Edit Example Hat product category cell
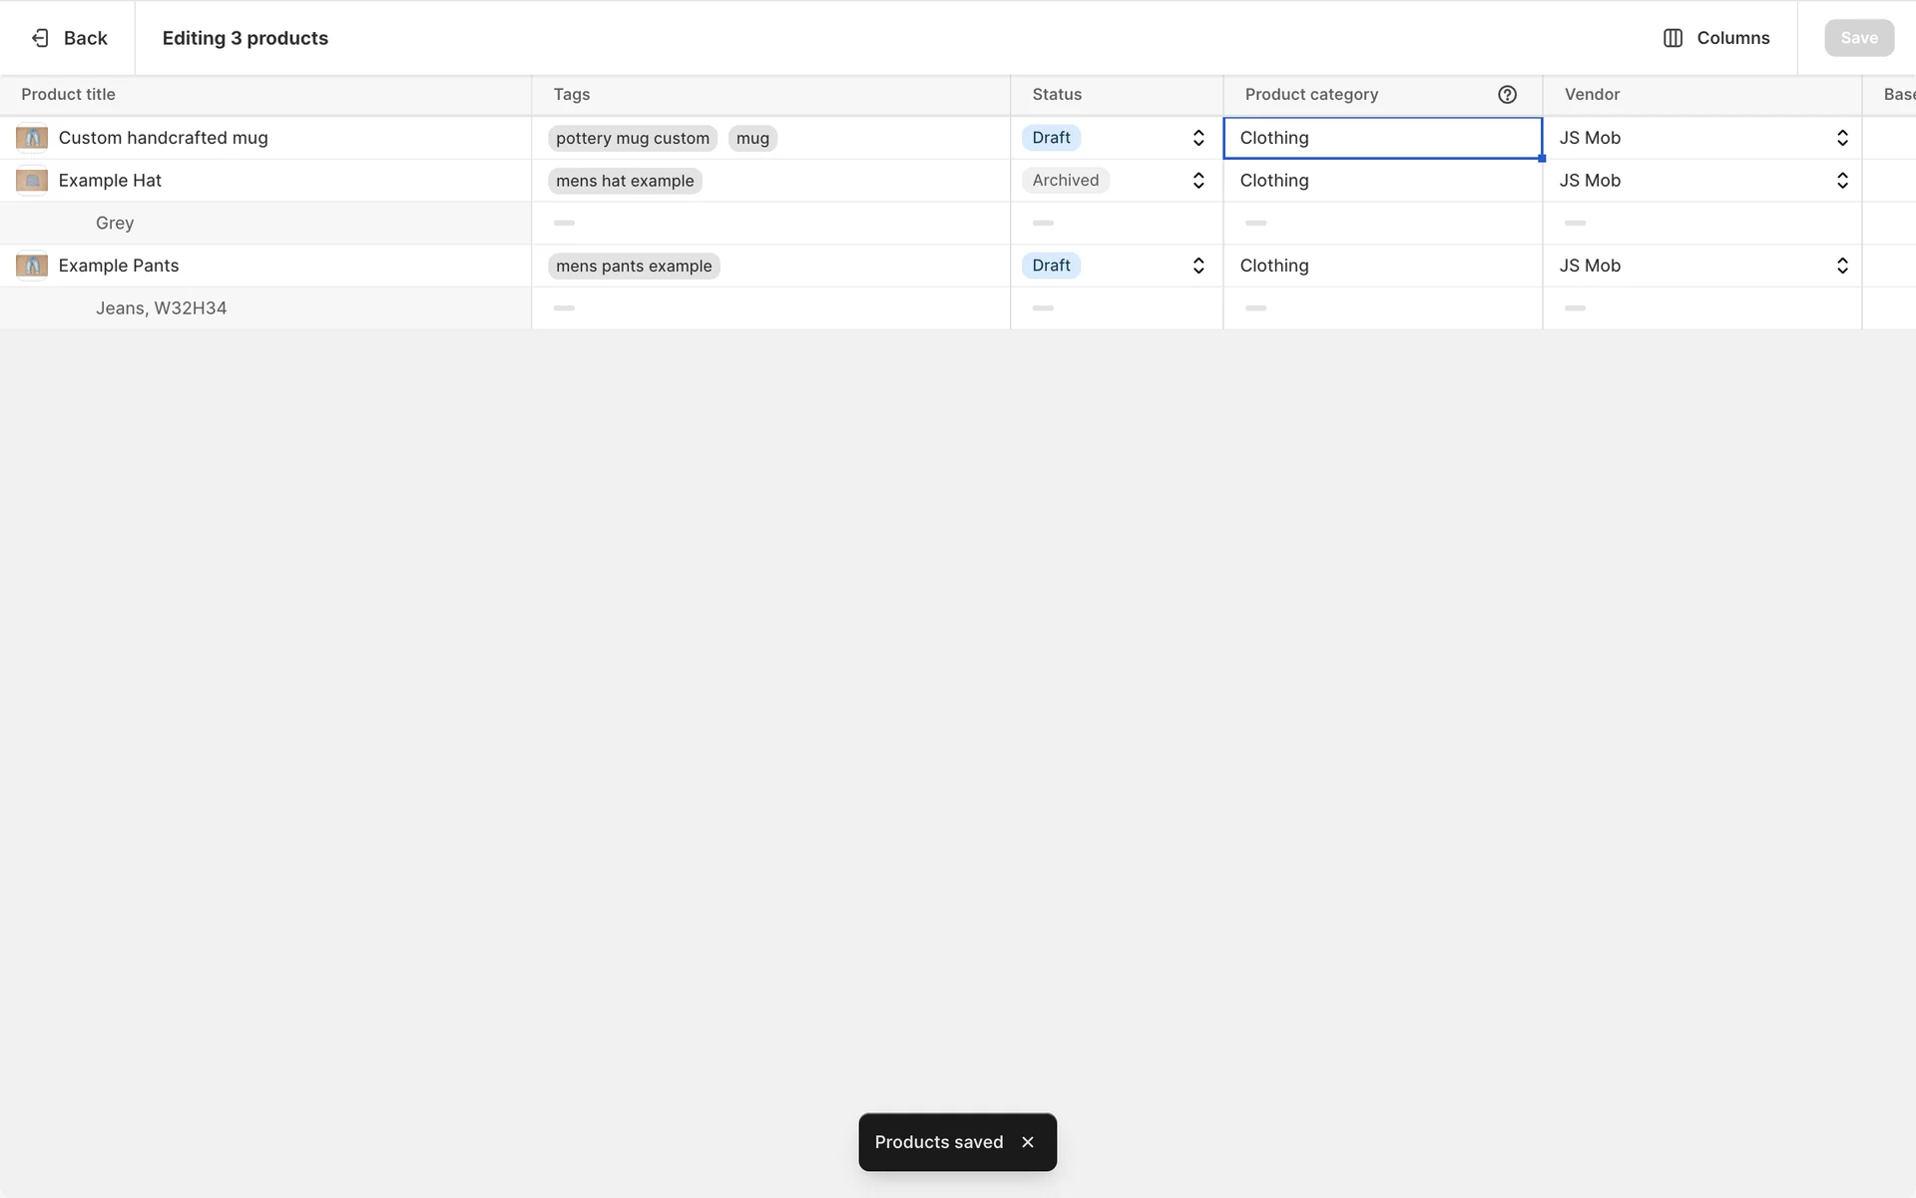Viewport: 1916px width, 1198px height. tap(1381, 181)
